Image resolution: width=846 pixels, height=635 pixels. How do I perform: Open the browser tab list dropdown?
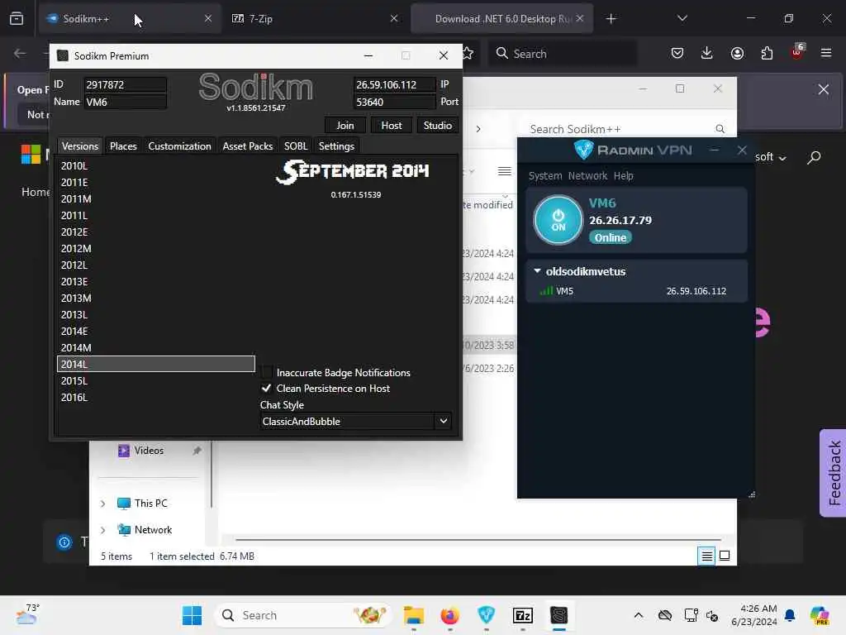(682, 18)
